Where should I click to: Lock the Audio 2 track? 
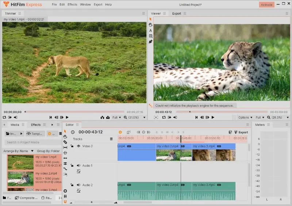[x=72, y=185]
